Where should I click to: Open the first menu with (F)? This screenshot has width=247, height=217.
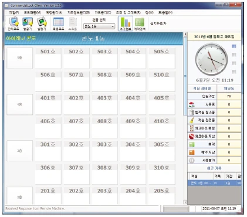click(x=14, y=12)
